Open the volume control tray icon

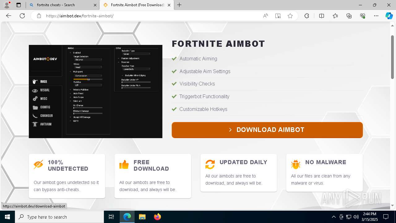pos(356,217)
